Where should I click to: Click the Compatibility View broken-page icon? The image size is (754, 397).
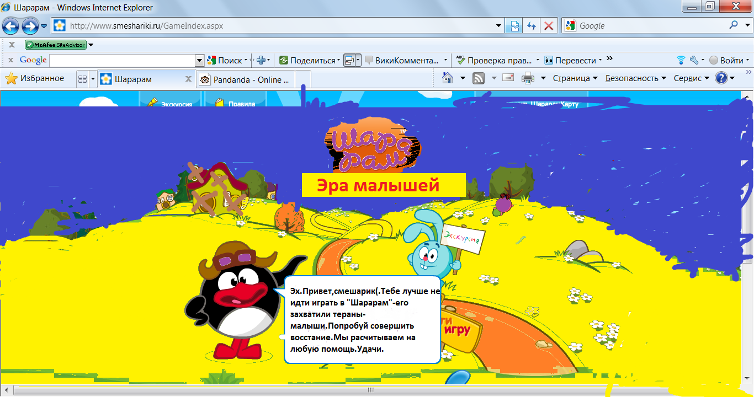(x=514, y=25)
